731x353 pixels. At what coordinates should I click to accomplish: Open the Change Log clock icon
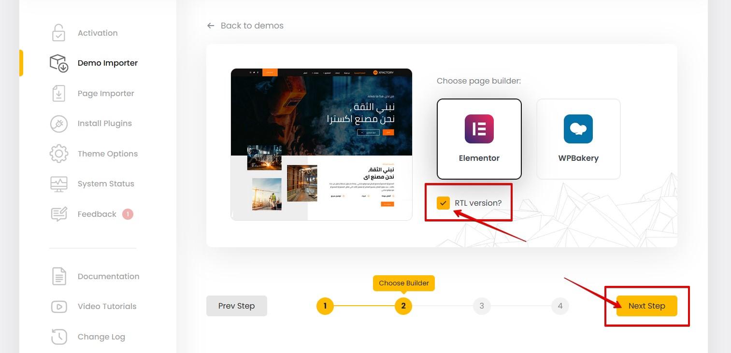[x=59, y=337]
